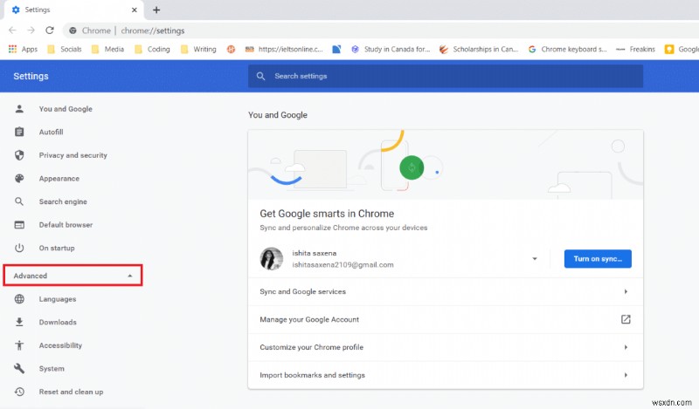Viewport: 699px width, 409px height.
Task: Open Default browser settings
Action: [x=66, y=224]
